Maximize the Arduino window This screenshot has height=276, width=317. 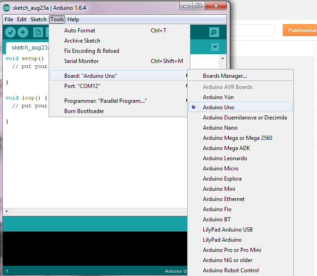(199, 6)
